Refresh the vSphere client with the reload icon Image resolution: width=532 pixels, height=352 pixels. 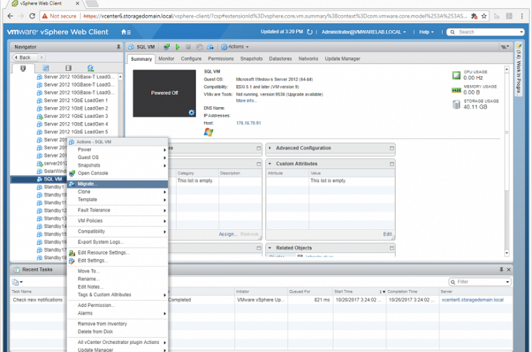pyautogui.click(x=310, y=32)
